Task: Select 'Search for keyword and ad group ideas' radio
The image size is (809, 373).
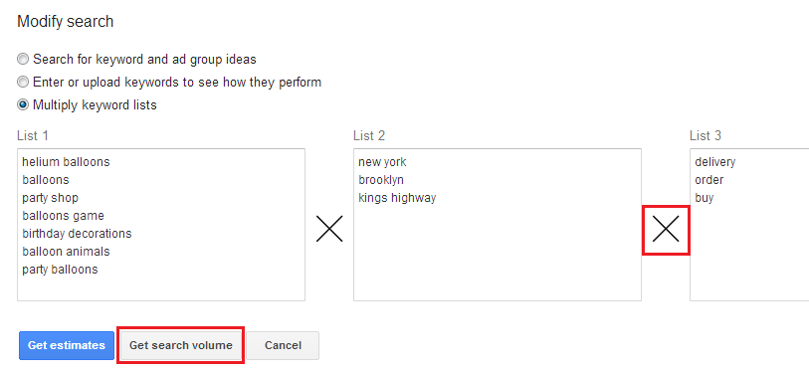Action: click(23, 60)
